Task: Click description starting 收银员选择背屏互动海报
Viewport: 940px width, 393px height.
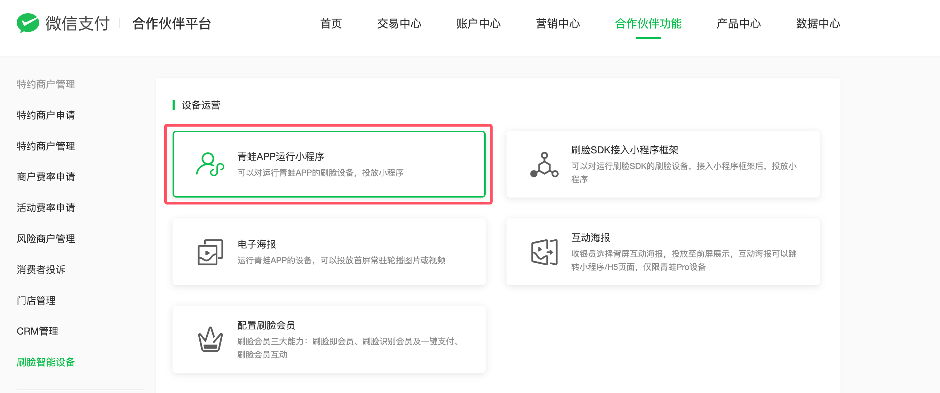Action: click(684, 260)
